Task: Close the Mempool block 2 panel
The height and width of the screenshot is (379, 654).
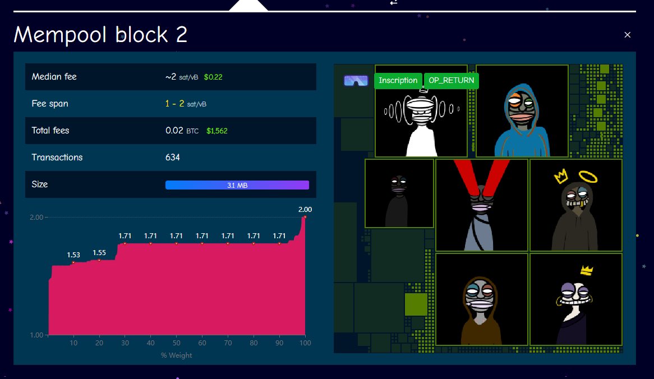Action: 627,35
